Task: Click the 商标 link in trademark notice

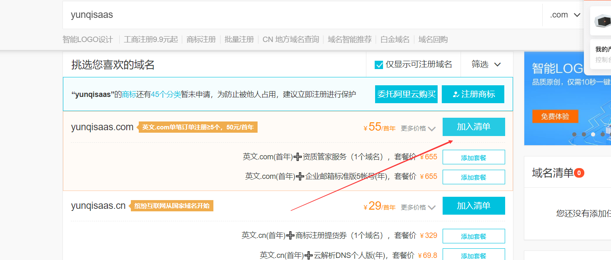Action: point(129,94)
